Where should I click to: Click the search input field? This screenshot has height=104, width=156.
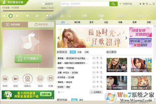coord(85,4)
